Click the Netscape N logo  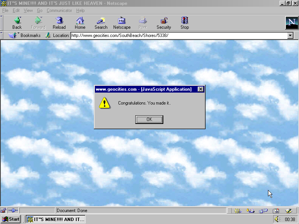point(291,23)
